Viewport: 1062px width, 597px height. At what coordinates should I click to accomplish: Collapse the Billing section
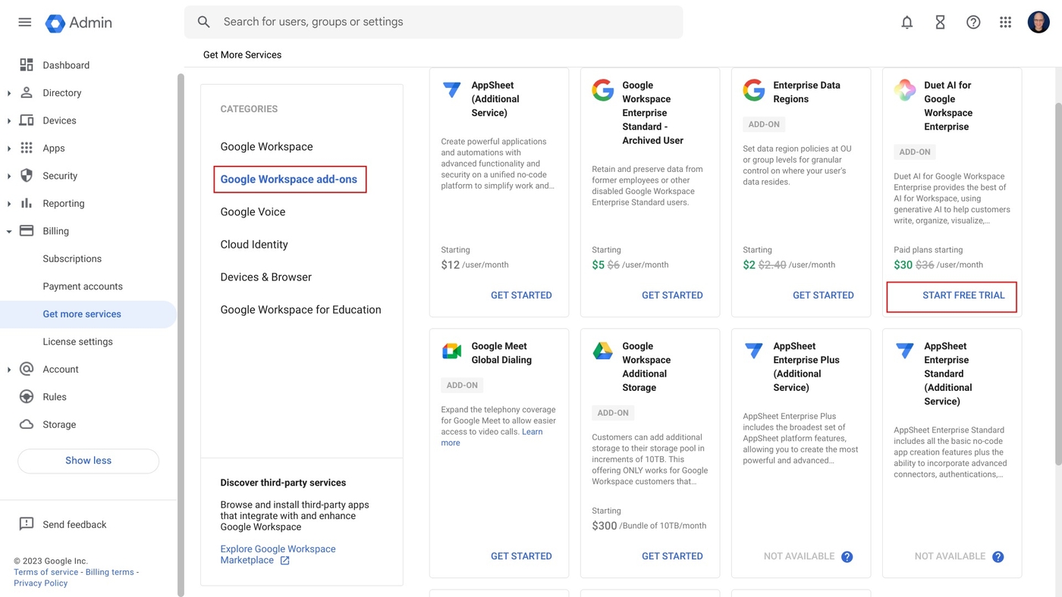9,230
